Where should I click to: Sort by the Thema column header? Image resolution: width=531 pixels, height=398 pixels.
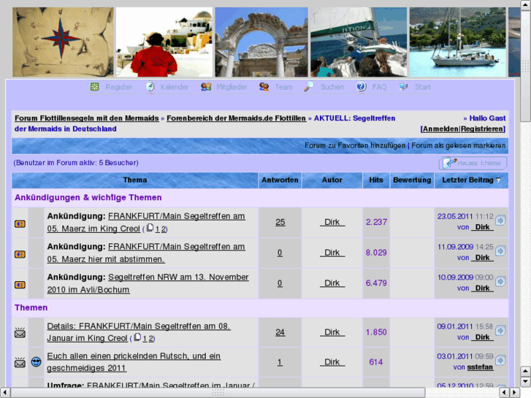[135, 180]
